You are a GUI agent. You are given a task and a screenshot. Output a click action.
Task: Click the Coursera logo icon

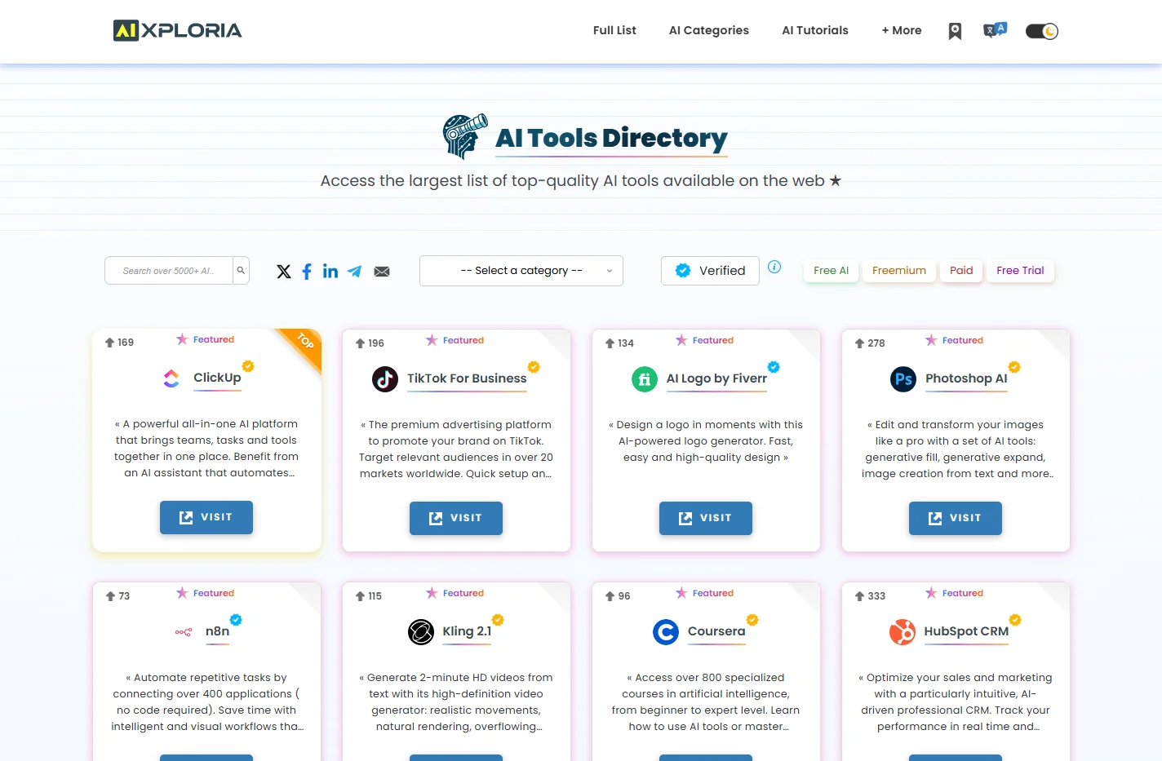pyautogui.click(x=666, y=632)
